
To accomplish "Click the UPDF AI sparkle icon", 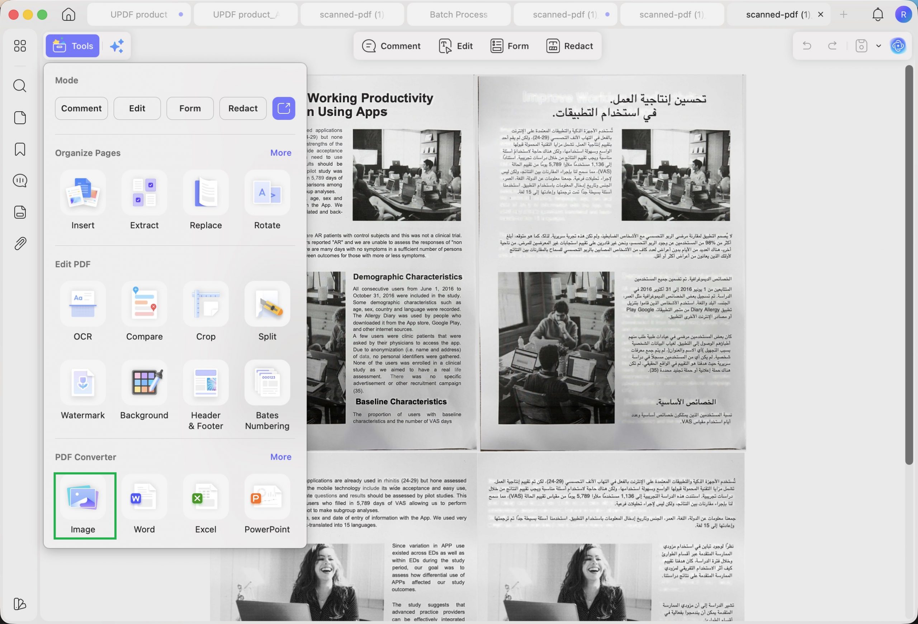I will click(x=117, y=46).
